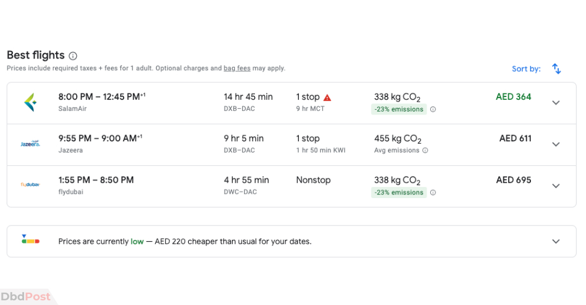Click the -23% emissions badge on SalamAir
The height and width of the screenshot is (305, 586).
click(398, 109)
